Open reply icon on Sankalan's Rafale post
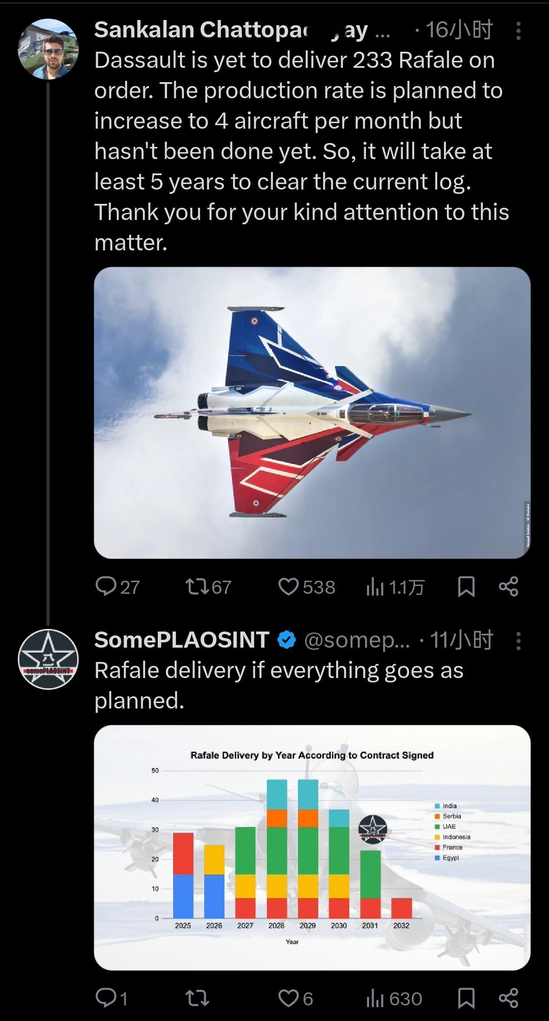 [x=105, y=587]
